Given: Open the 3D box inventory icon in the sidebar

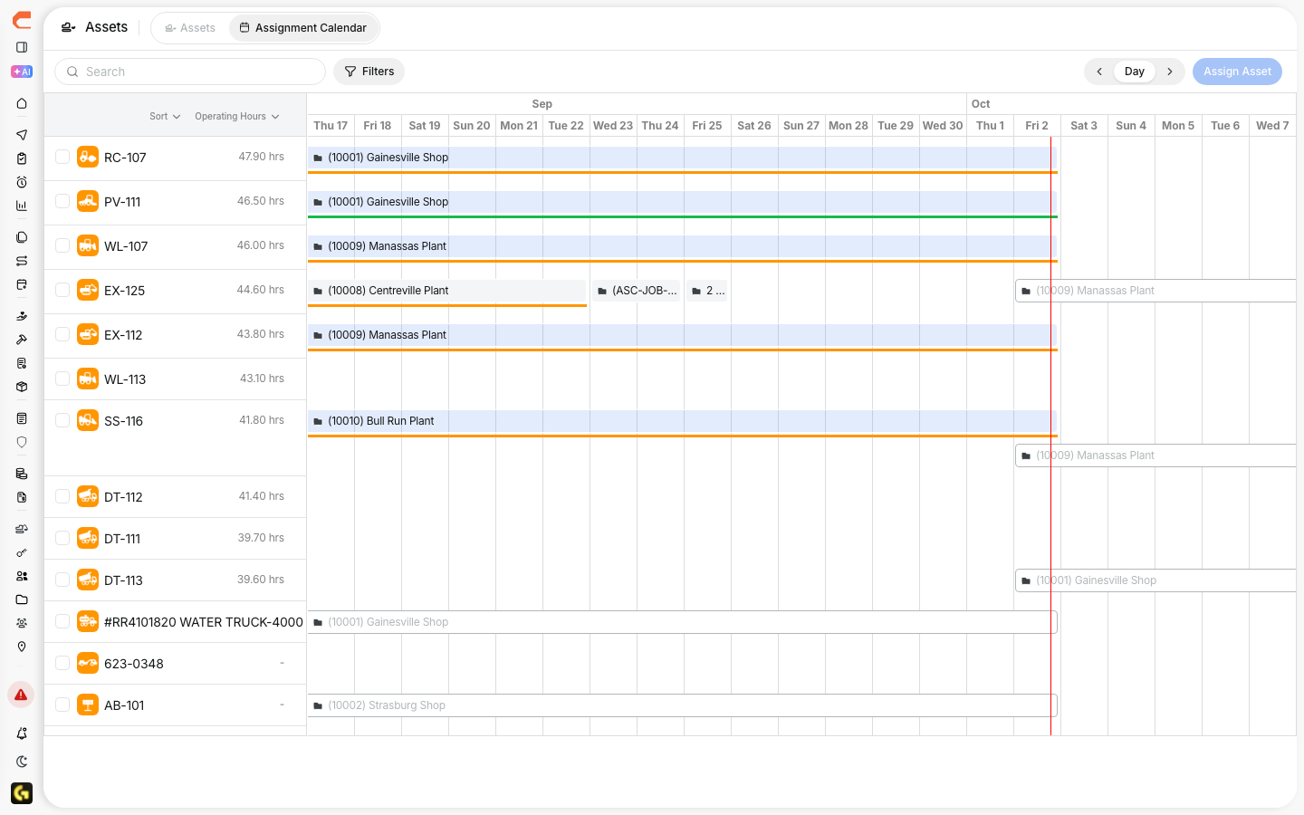Looking at the screenshot, I should (22, 387).
